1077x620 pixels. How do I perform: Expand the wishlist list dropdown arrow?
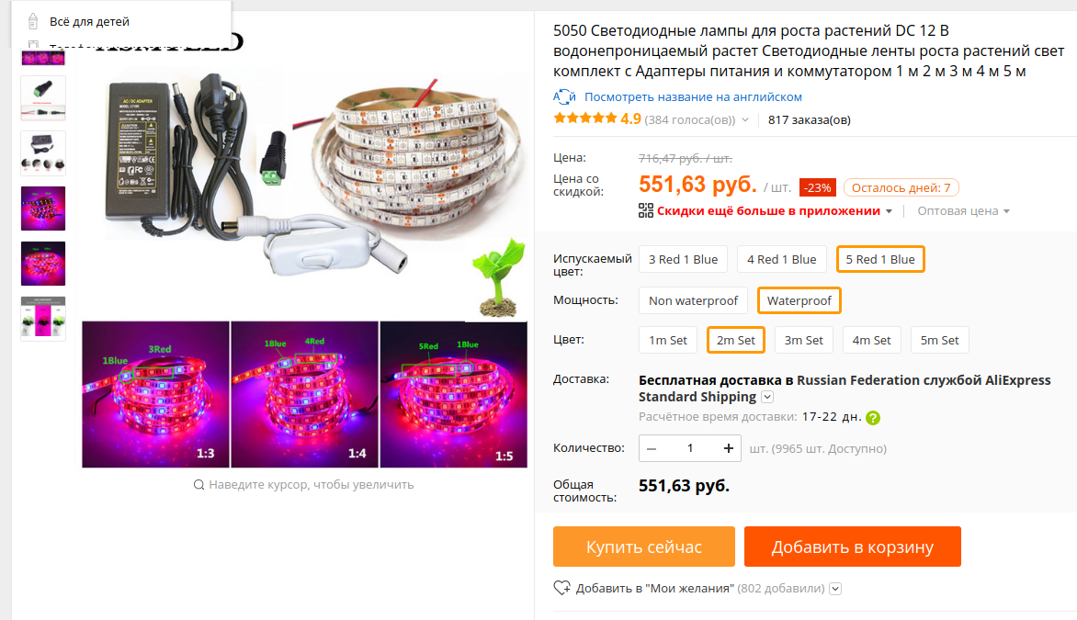click(835, 589)
